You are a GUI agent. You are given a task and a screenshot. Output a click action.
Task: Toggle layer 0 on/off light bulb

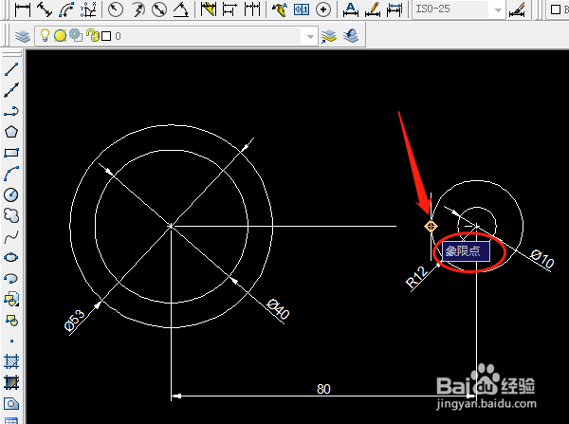click(45, 35)
